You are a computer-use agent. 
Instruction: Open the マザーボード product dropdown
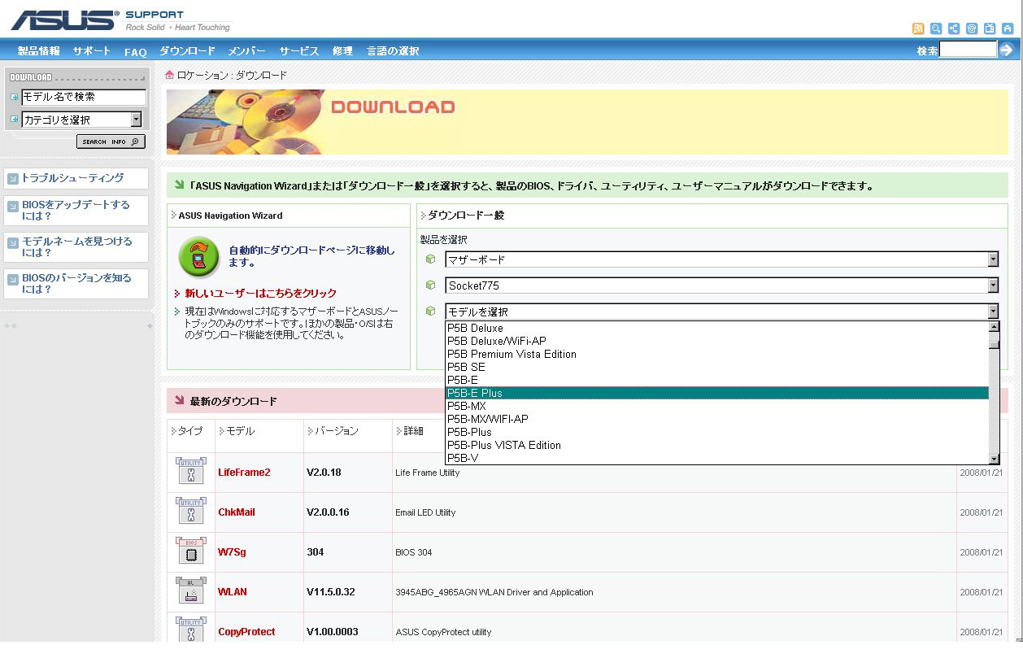coord(722,259)
